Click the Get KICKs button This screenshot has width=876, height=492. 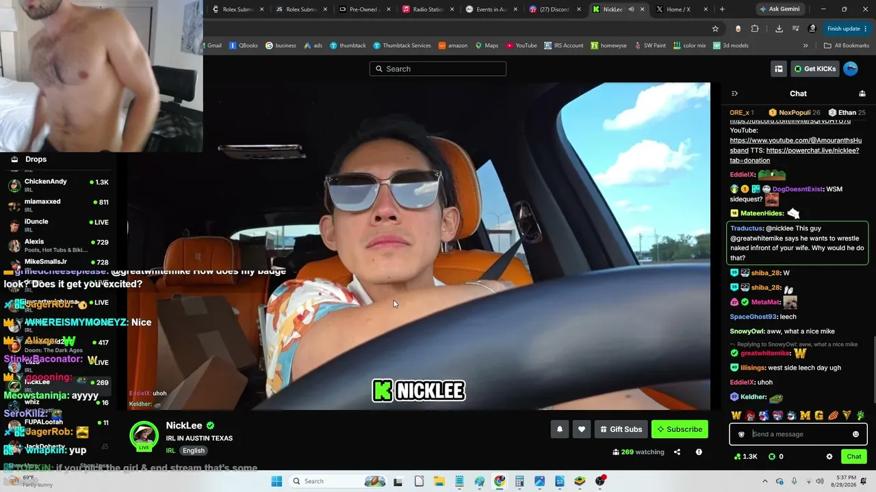point(815,68)
